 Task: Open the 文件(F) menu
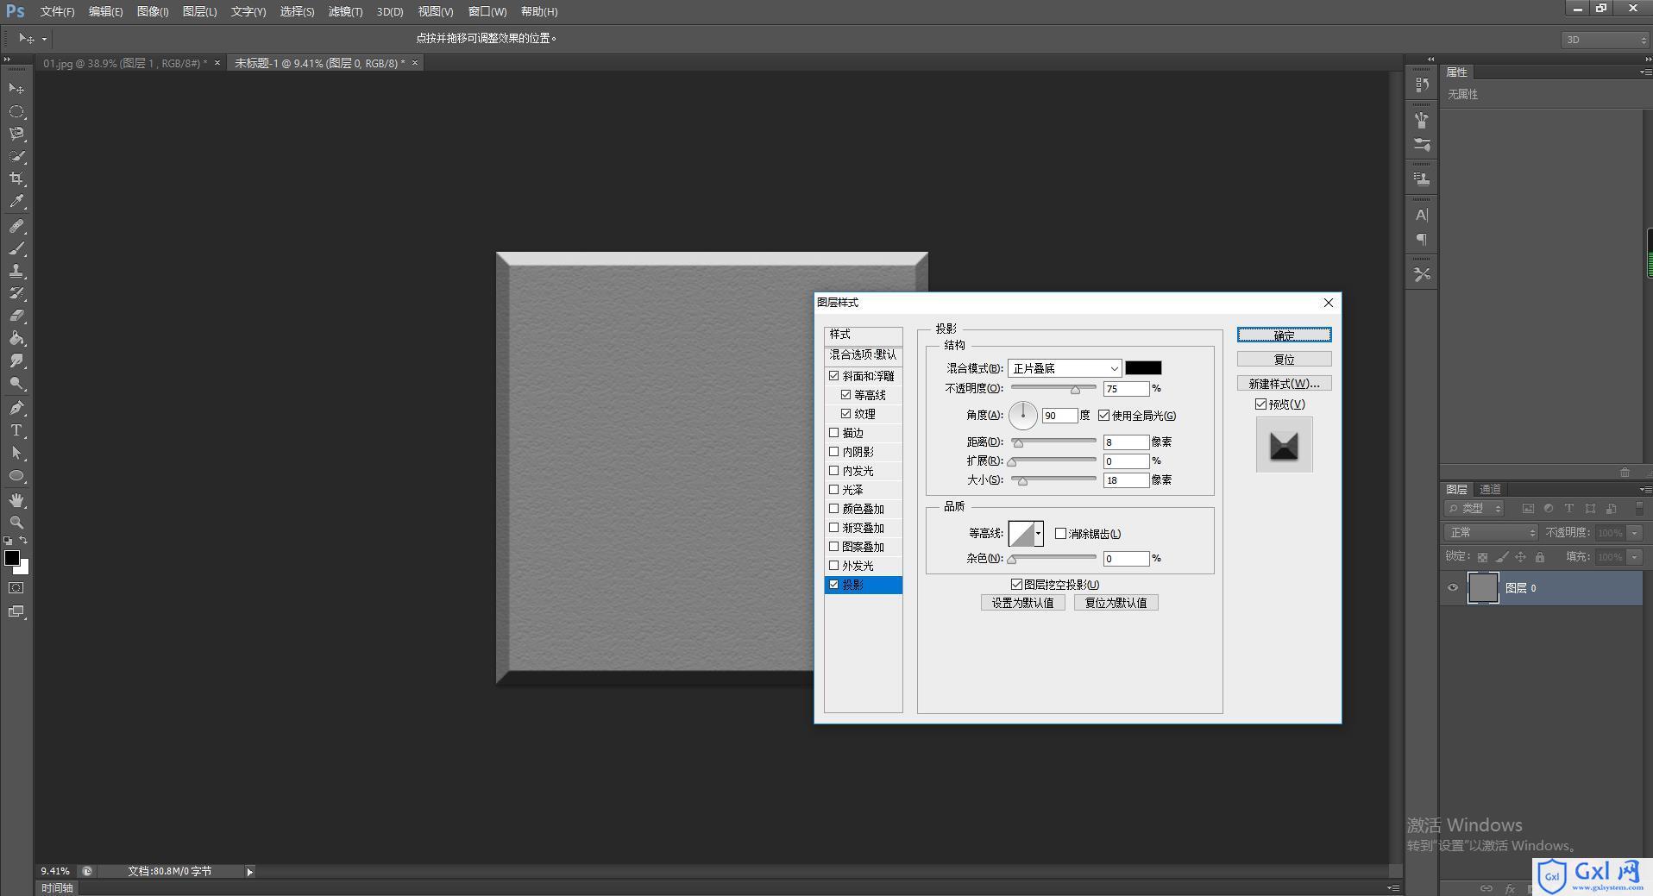point(57,11)
